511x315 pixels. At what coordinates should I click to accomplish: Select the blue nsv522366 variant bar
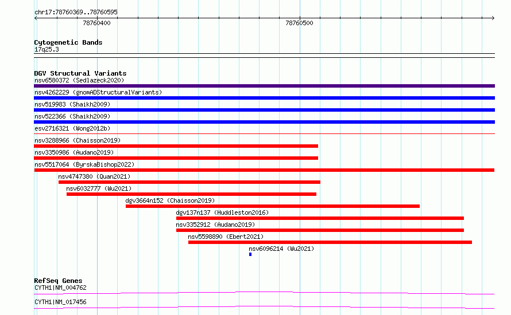264,122
